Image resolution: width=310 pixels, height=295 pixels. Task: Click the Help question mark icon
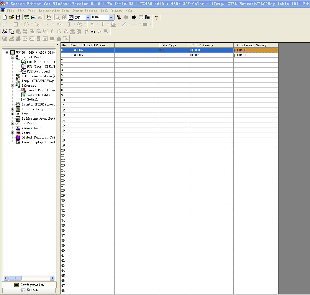click(x=156, y=17)
